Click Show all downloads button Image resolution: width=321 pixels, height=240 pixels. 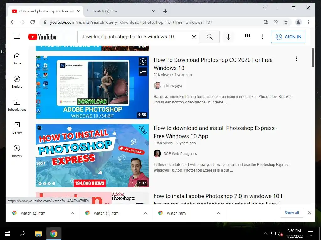click(x=292, y=213)
